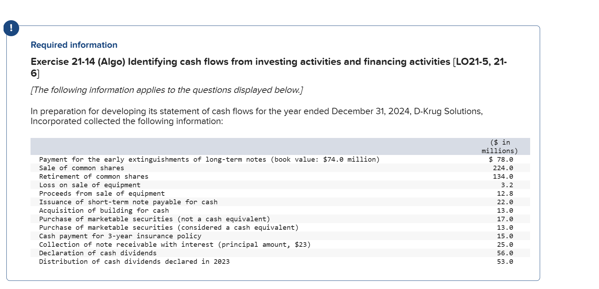Image resolution: width=599 pixels, height=289 pixels.
Task: Click the blue exclamation alert icon
Action: click(x=11, y=28)
